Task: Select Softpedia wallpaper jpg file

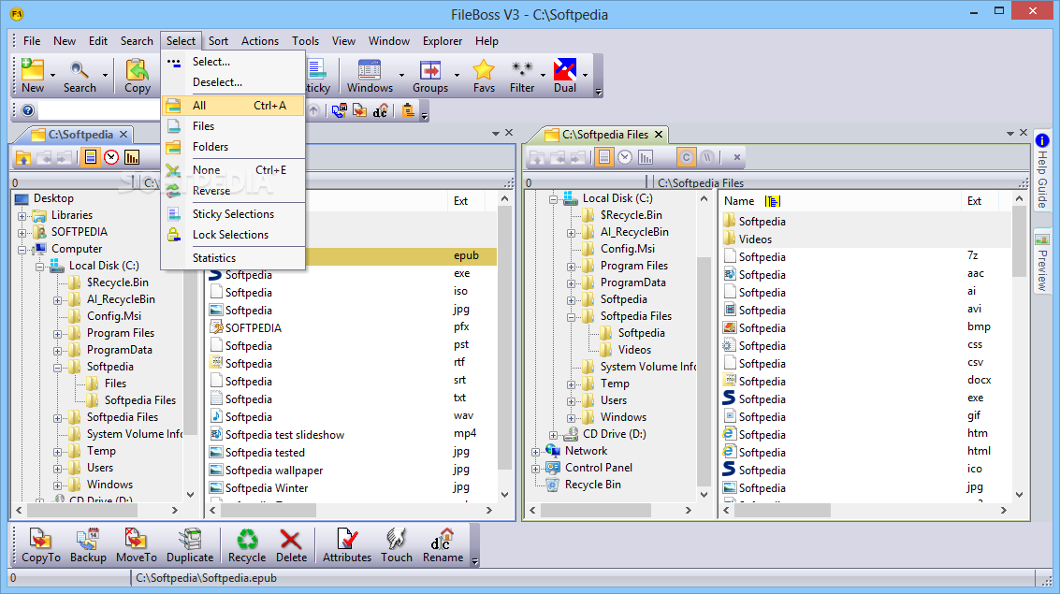Action: tap(274, 471)
